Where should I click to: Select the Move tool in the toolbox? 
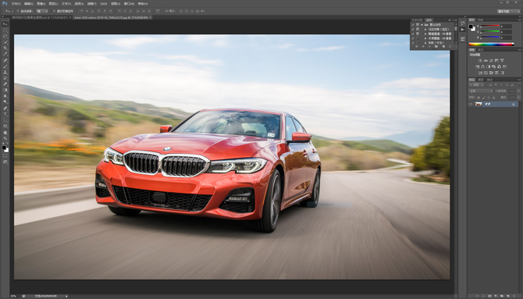point(5,23)
